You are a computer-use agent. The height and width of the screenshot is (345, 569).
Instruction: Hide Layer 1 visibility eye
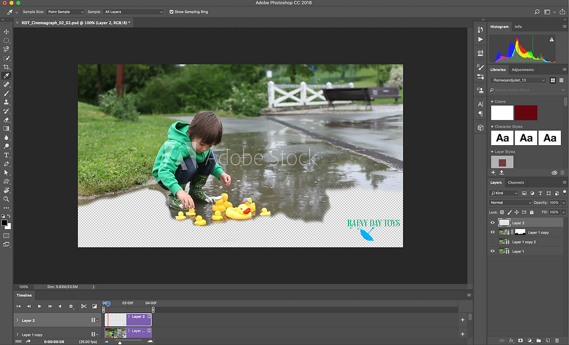(492, 251)
